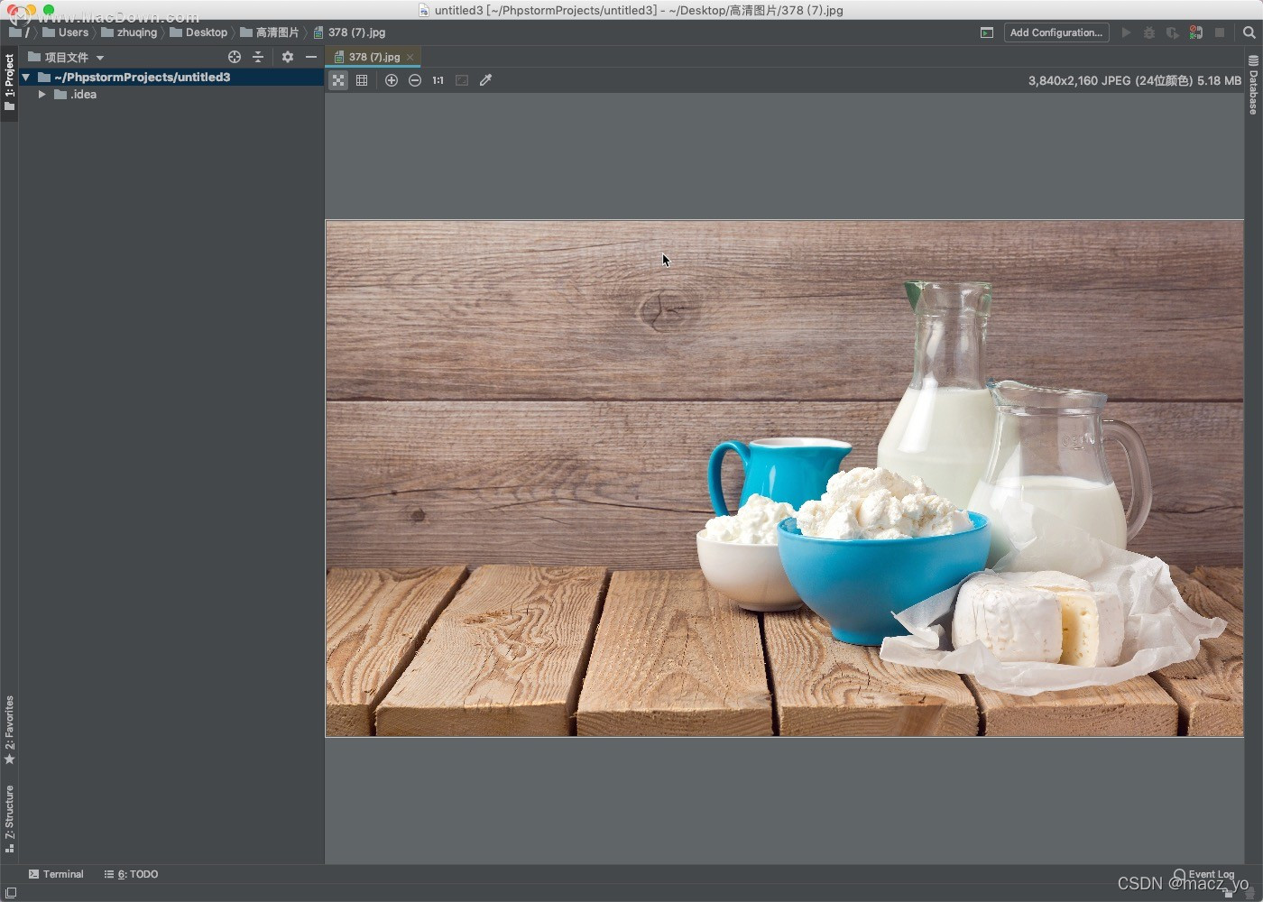Click Desktop in the breadcrumb path
Screen dimensions: 1263x902
(x=198, y=32)
